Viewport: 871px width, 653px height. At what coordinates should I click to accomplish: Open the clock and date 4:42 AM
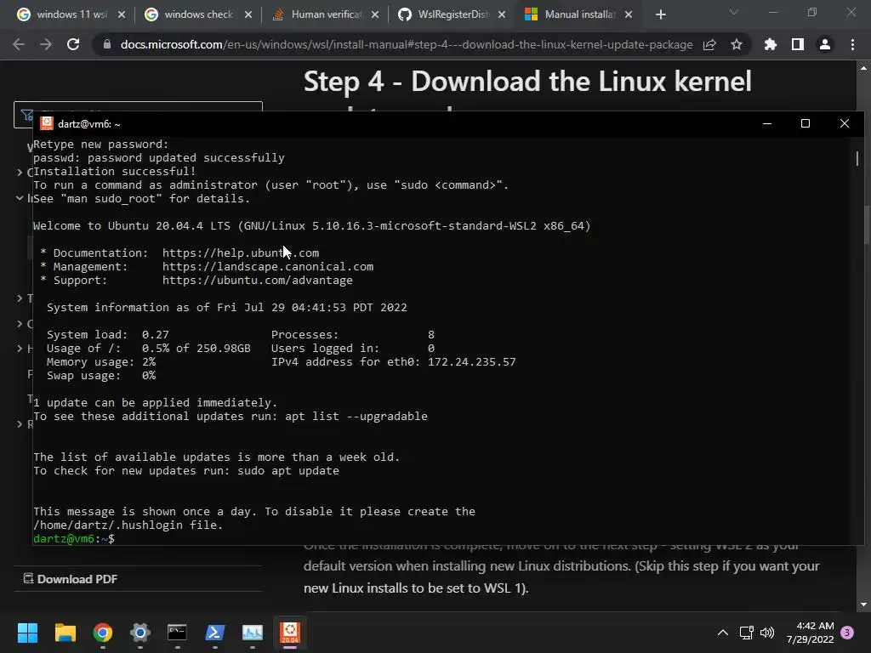(810, 633)
